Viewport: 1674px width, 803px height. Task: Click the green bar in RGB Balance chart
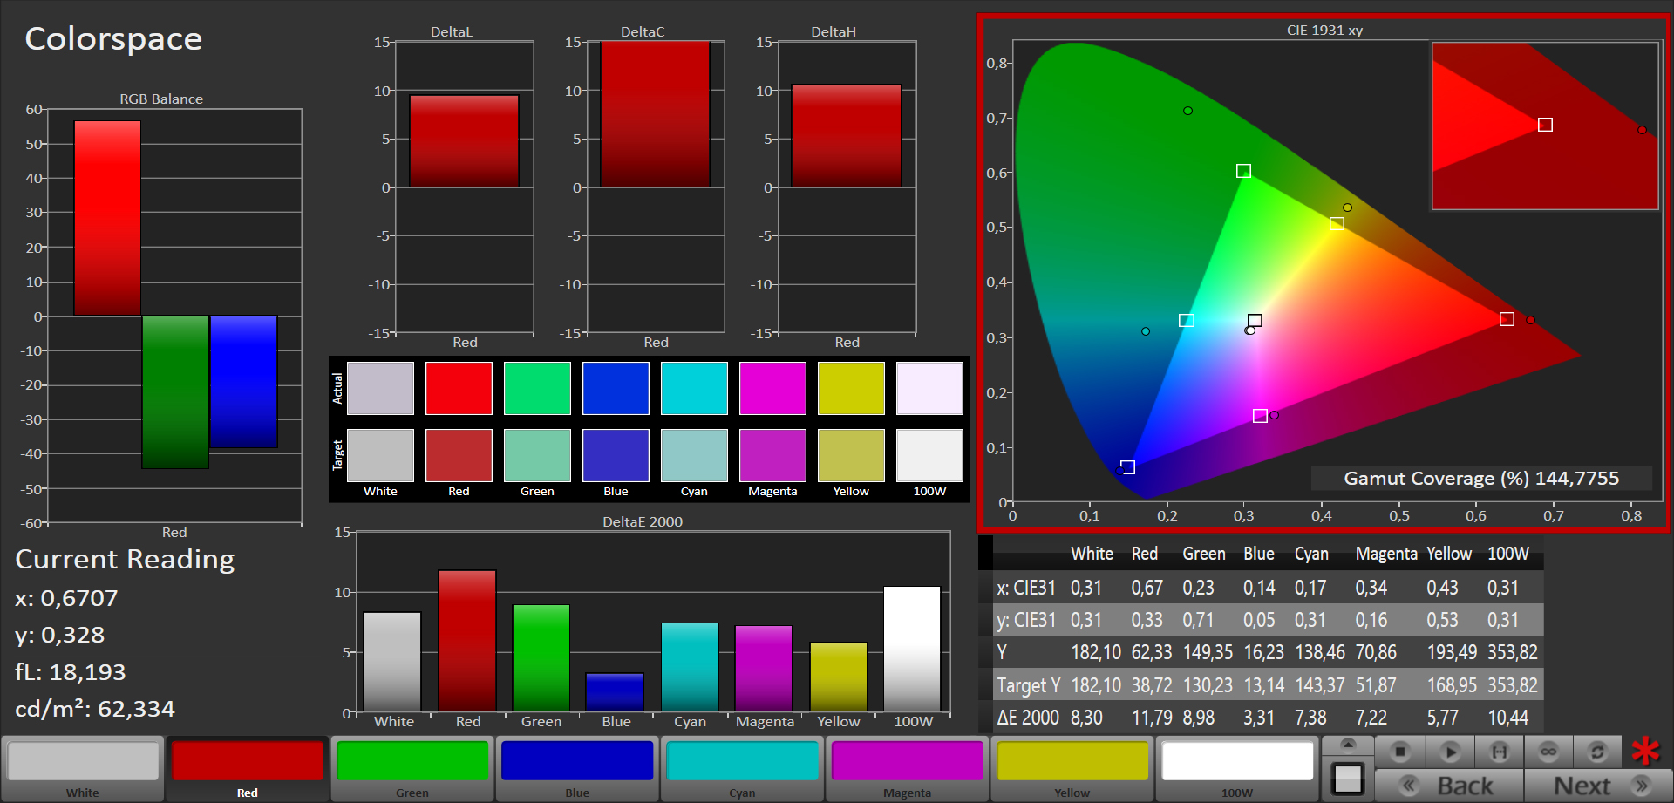pos(175,392)
